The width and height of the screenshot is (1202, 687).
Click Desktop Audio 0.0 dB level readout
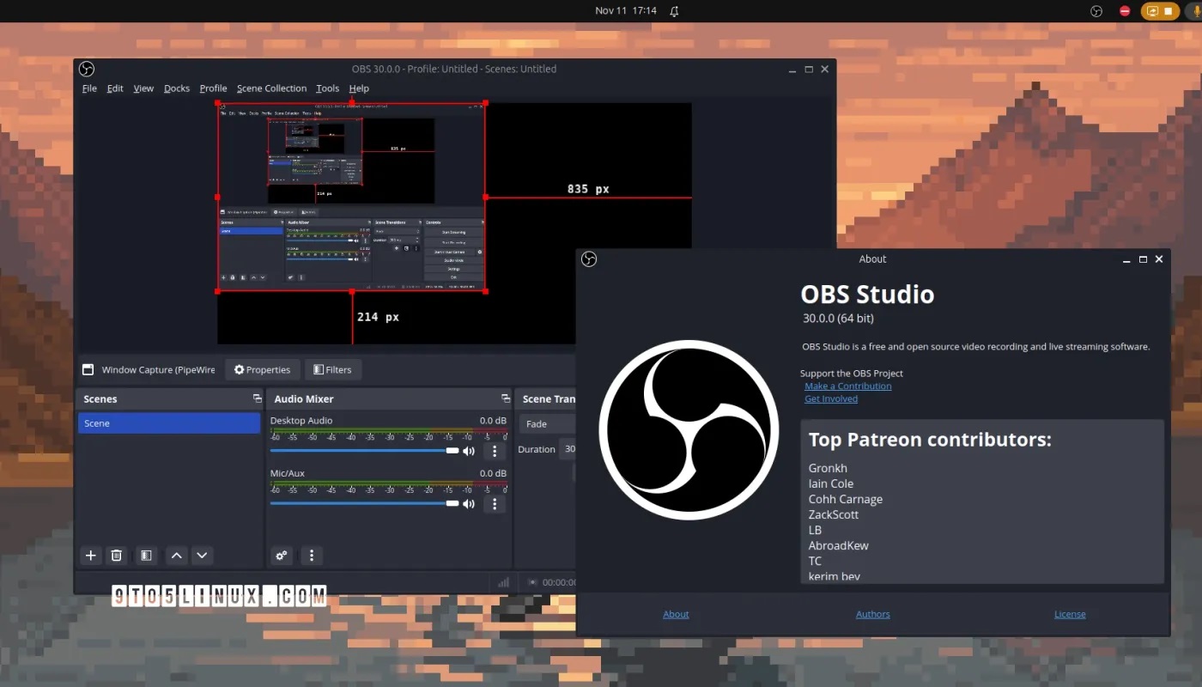click(x=493, y=421)
